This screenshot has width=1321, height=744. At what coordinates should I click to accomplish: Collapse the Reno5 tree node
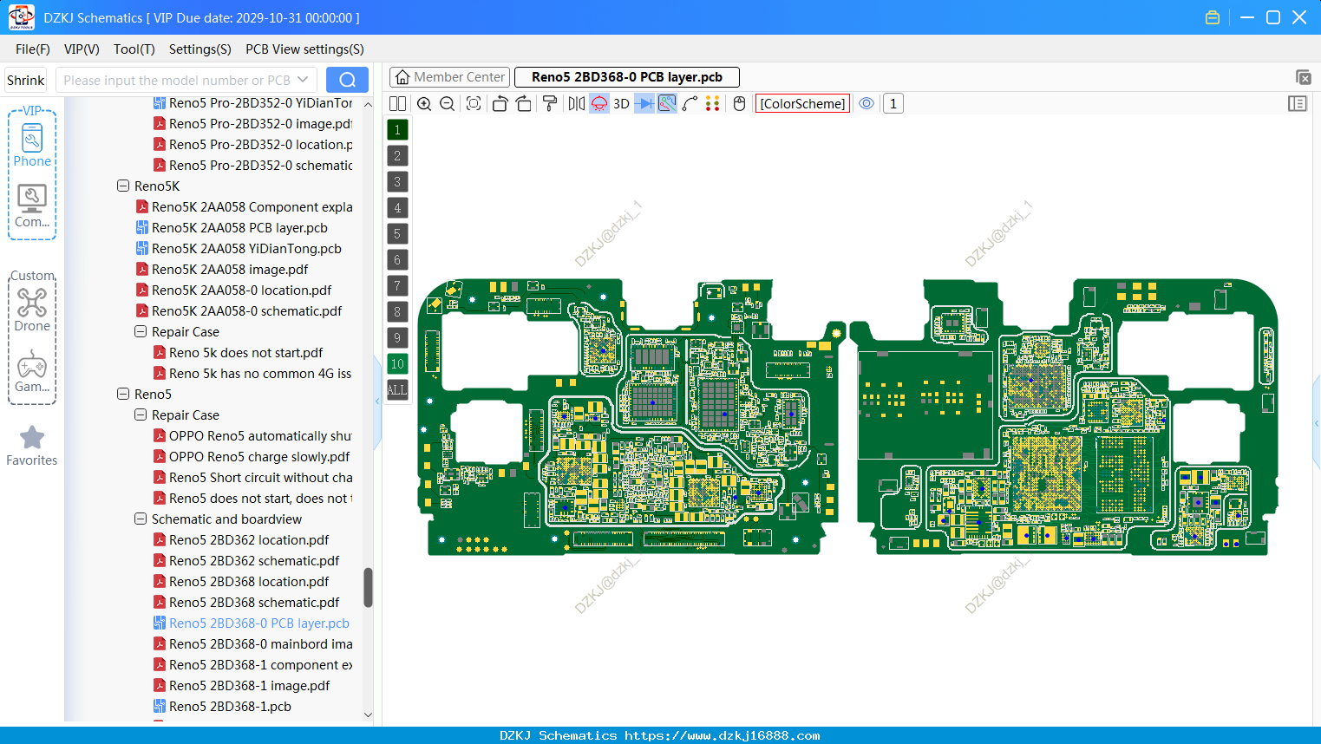[123, 395]
